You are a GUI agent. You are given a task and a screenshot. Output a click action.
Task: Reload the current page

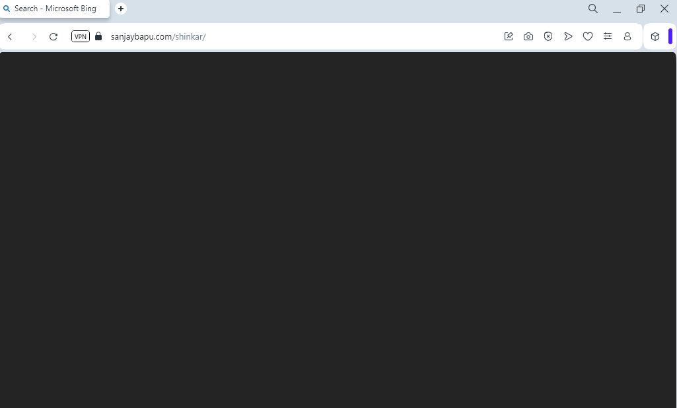53,37
